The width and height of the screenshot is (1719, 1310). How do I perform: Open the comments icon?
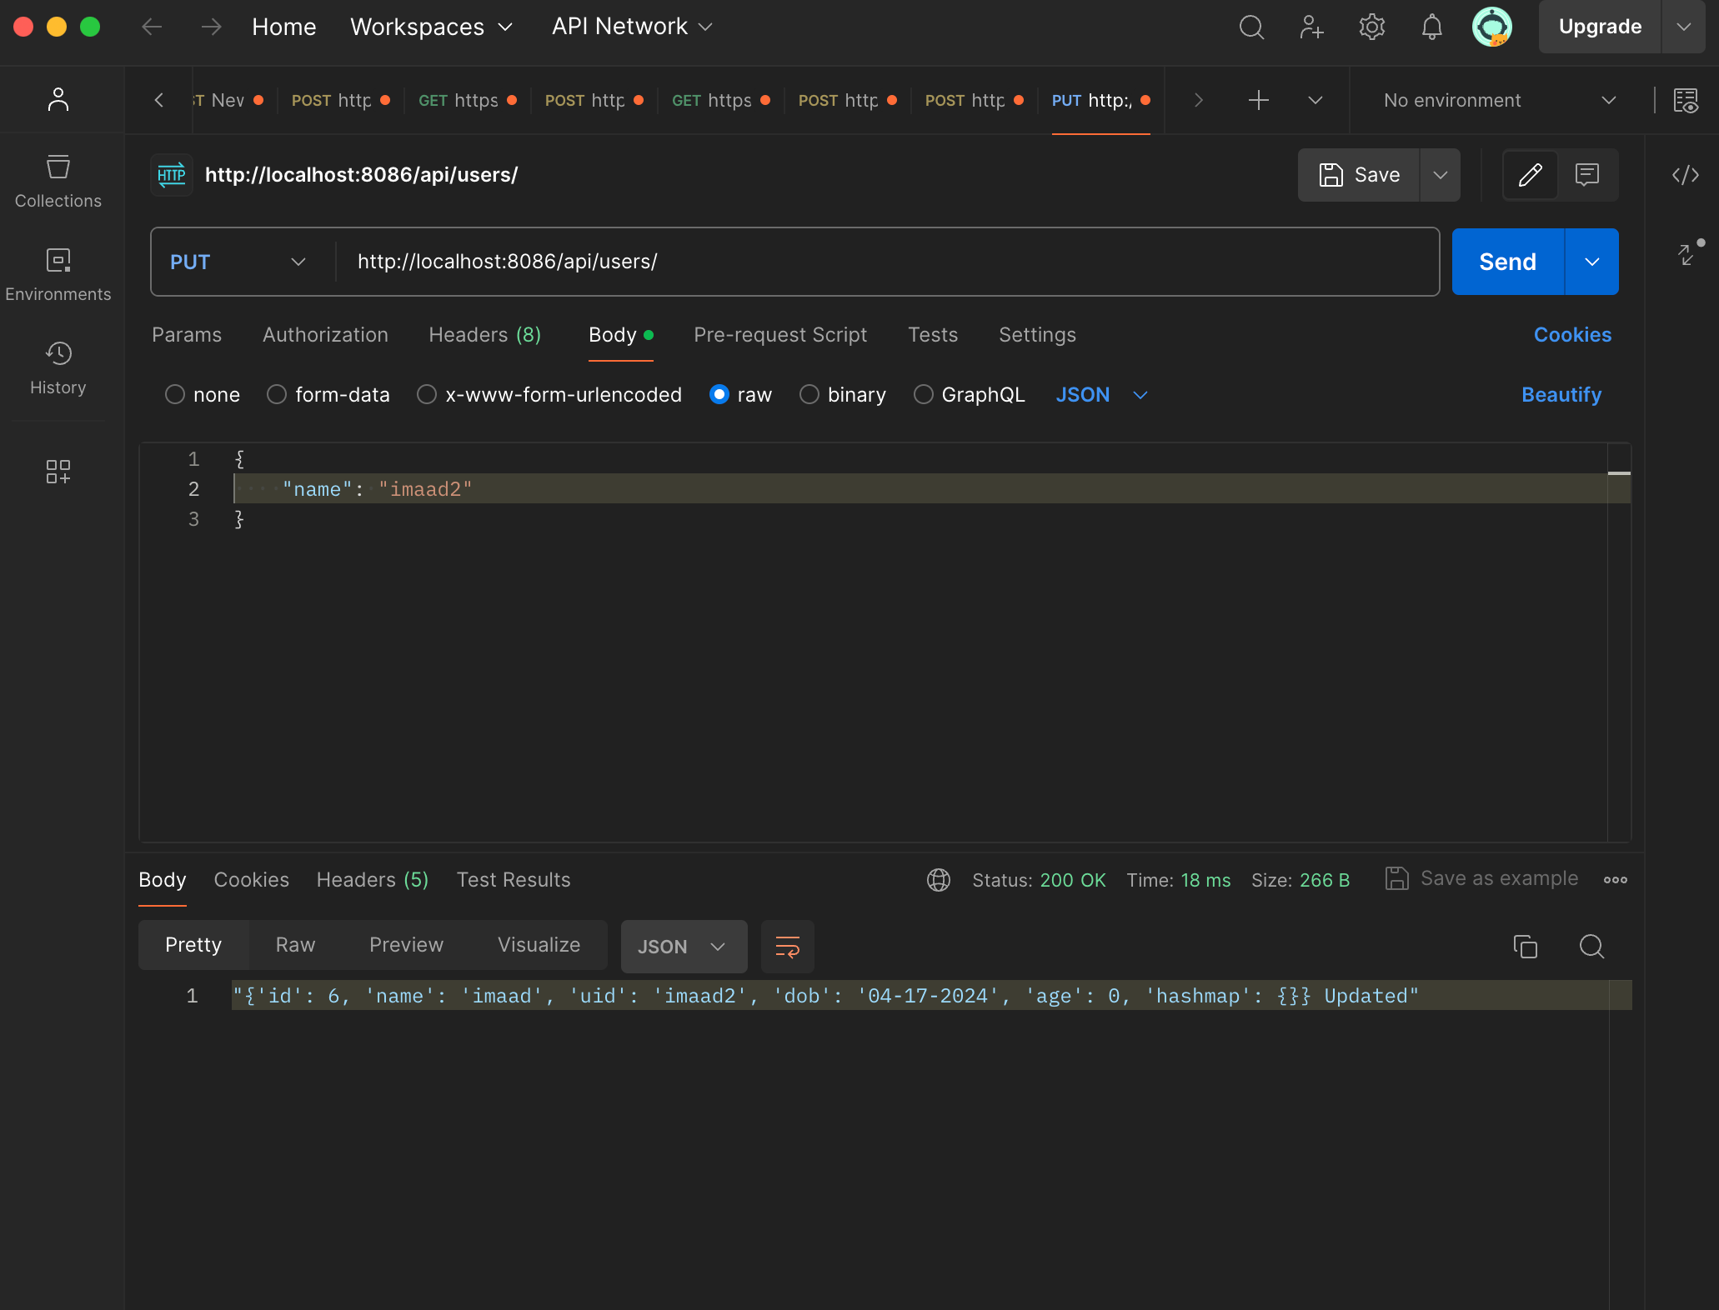(x=1587, y=175)
